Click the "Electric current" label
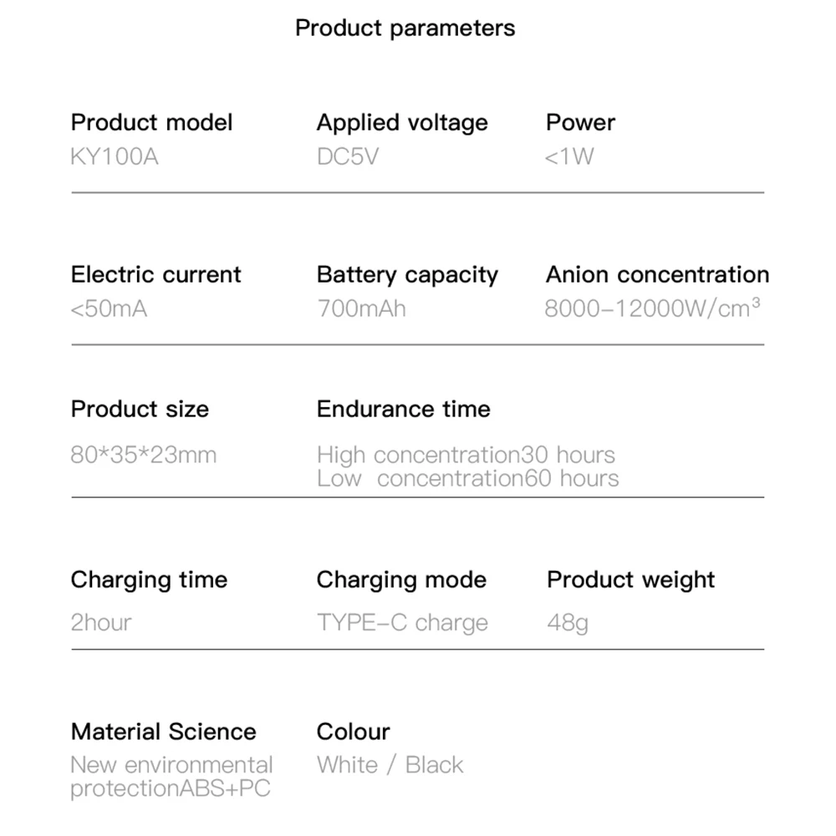Image resolution: width=836 pixels, height=836 pixels. click(155, 274)
